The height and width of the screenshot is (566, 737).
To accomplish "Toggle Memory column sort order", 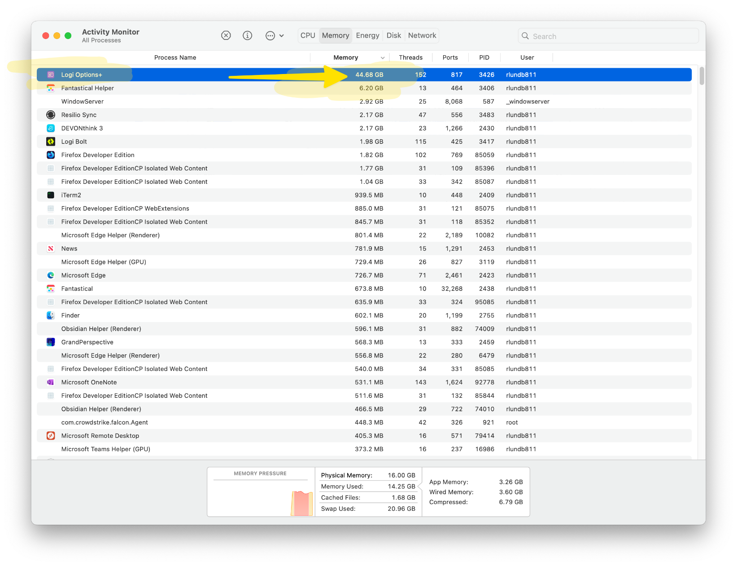I will click(350, 57).
